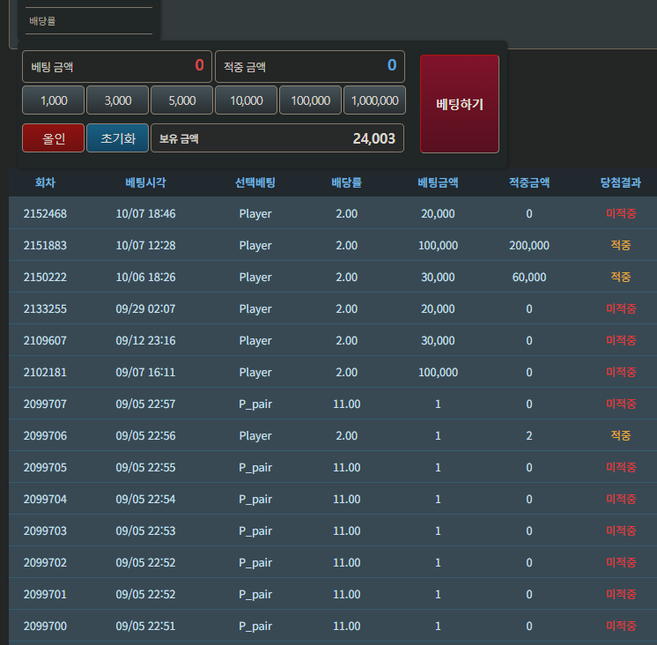Click the 회차 column header
The image size is (657, 645).
(x=45, y=182)
